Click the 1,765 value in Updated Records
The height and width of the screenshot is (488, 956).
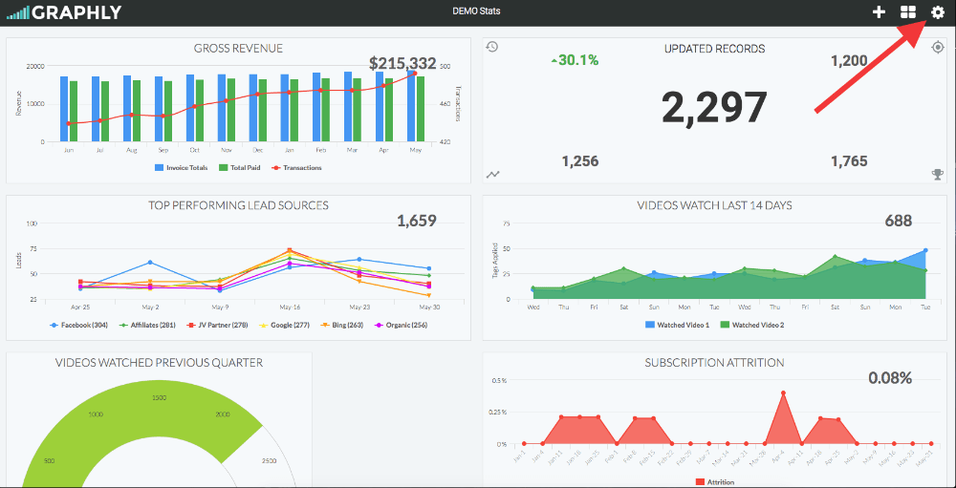tap(849, 161)
